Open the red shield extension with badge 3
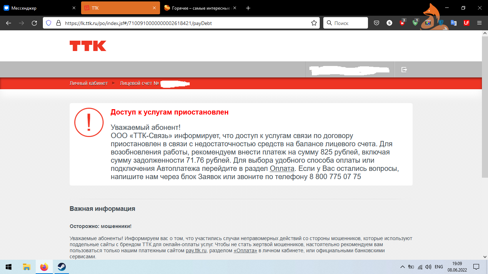 (402, 22)
